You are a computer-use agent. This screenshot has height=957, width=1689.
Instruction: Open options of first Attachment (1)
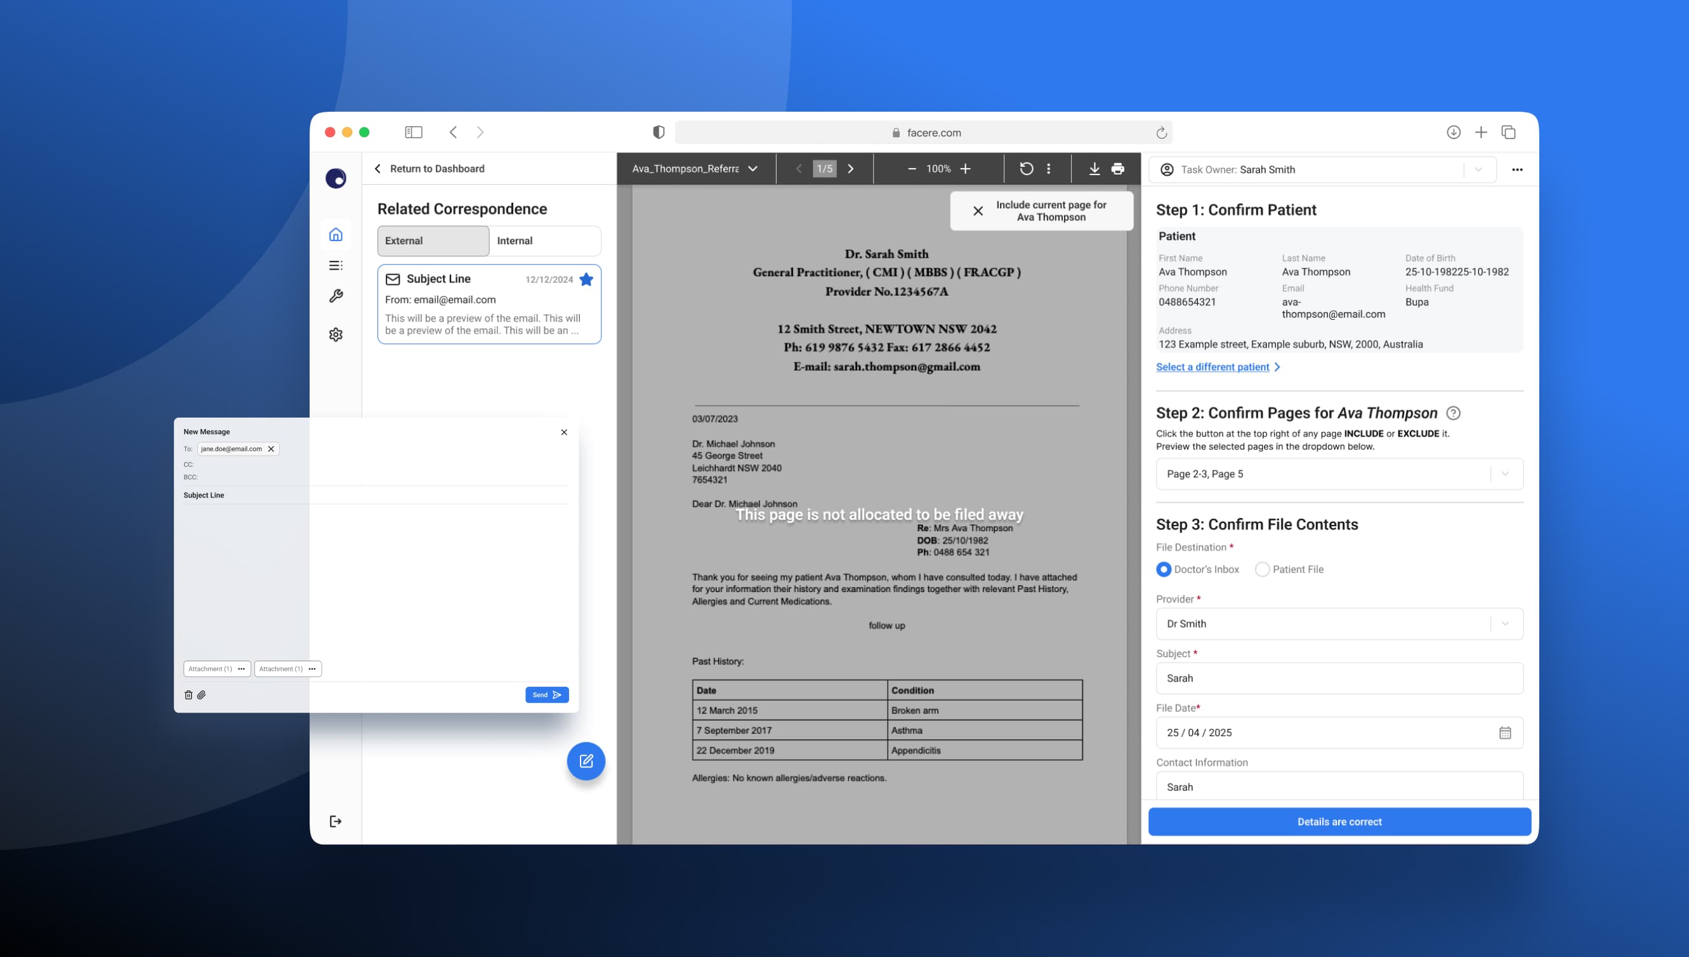242,669
